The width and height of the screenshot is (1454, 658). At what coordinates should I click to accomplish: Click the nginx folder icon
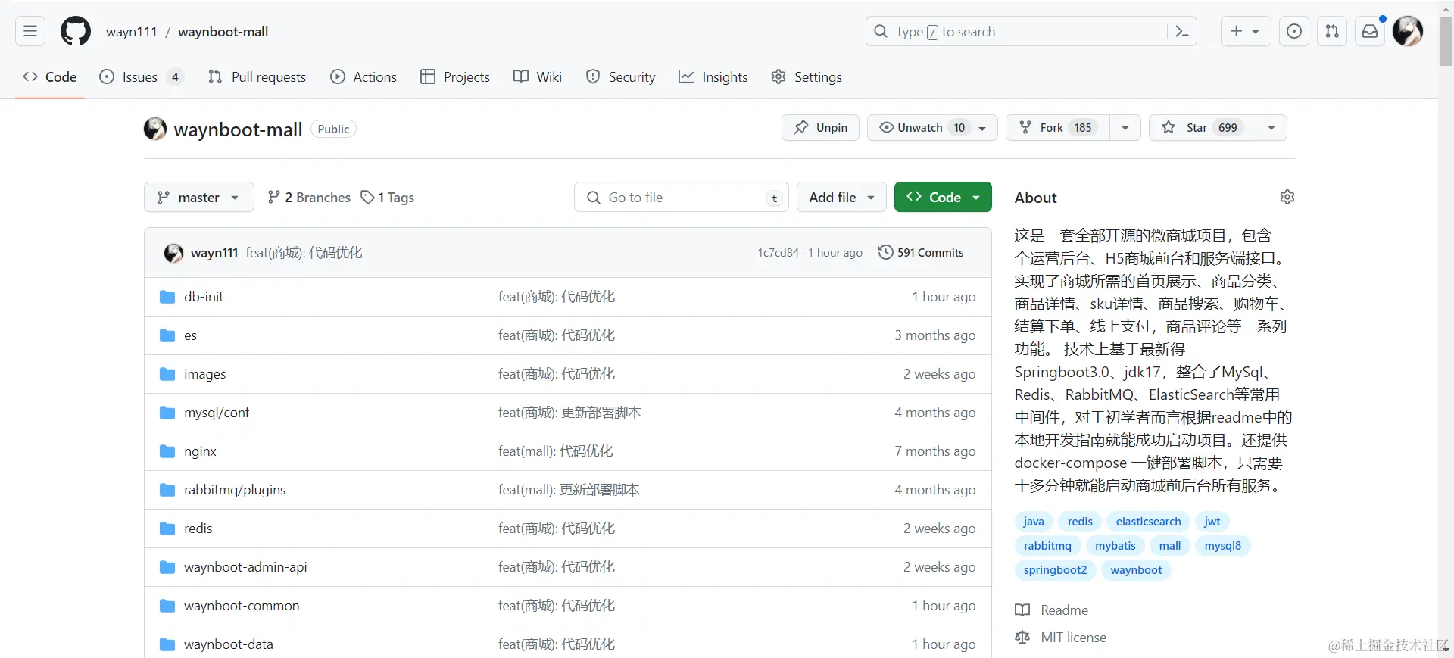coord(167,451)
